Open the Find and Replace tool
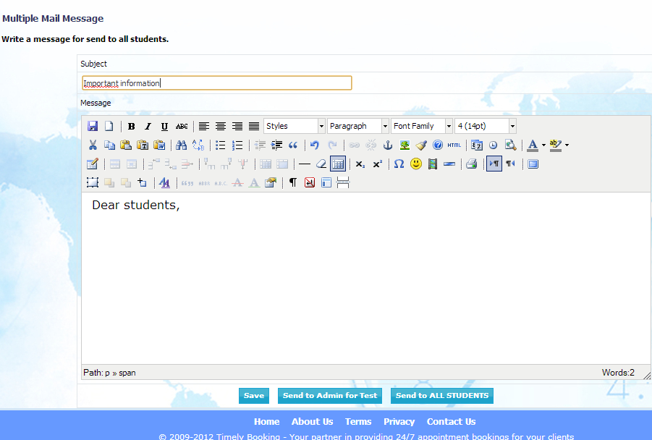This screenshot has width=652, height=440. pos(197,145)
